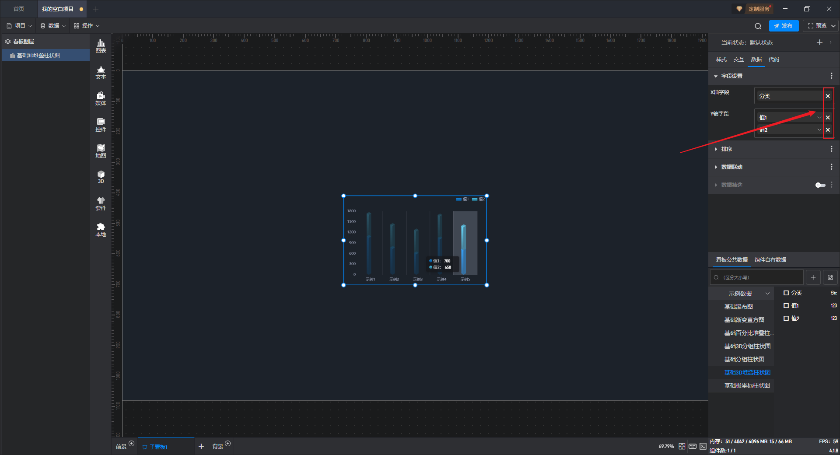Image resolution: width=840 pixels, height=455 pixels.
Task: Expand the 数据联动 section
Action: 716,167
